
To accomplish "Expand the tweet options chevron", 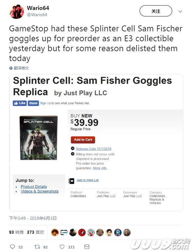I will (180, 12).
